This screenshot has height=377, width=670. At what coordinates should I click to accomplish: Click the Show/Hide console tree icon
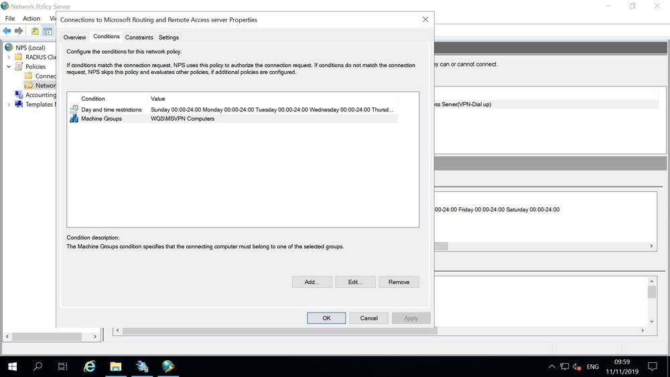[x=48, y=31]
